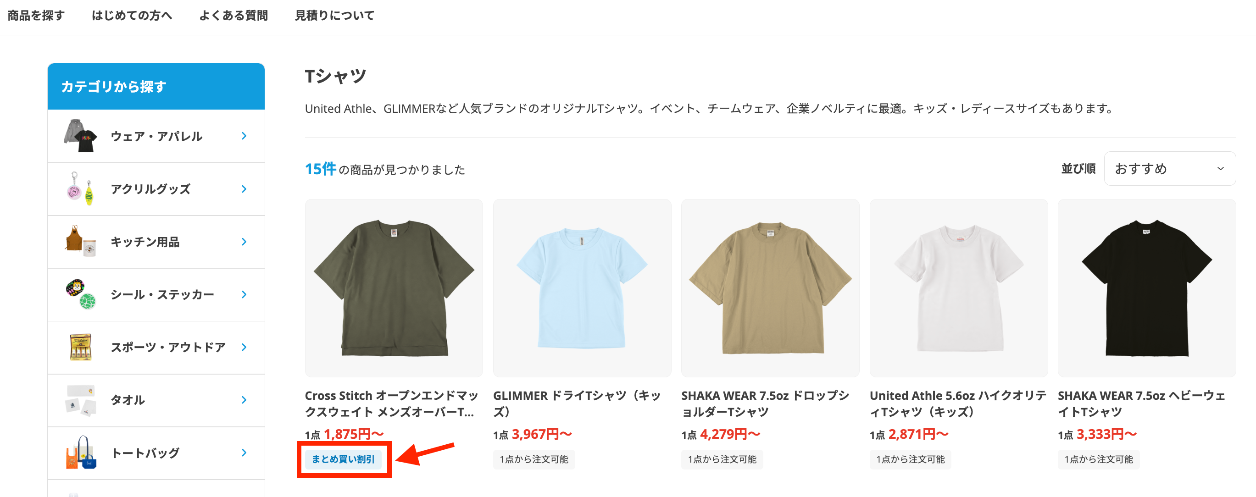Expand the キッチン用品 chevron arrow
This screenshot has height=497, width=1256.
(245, 242)
